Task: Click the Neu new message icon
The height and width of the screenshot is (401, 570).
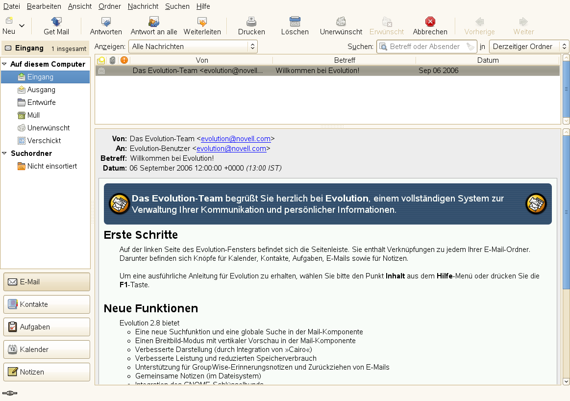Action: pos(9,22)
